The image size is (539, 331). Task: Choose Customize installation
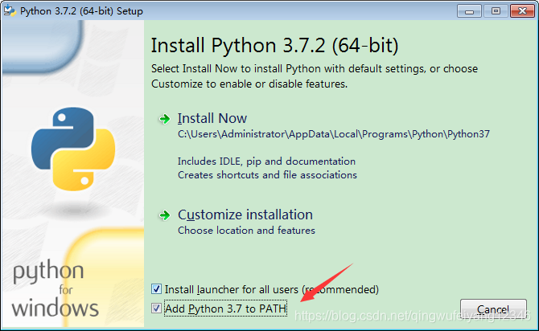[x=245, y=215]
